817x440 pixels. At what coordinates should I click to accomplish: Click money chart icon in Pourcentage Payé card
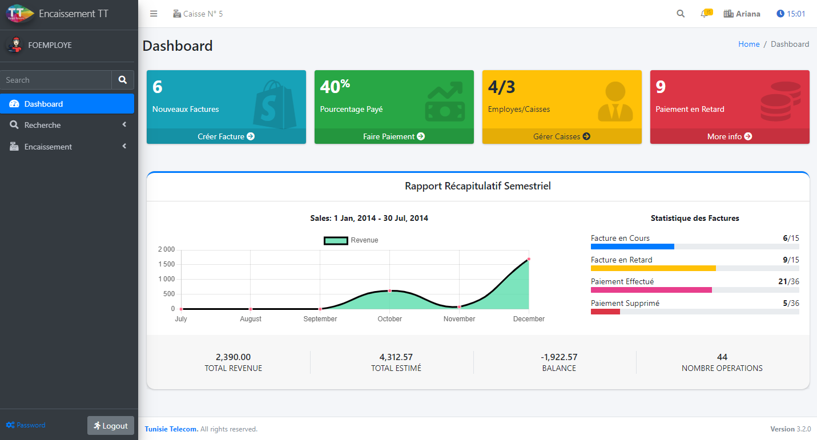pyautogui.click(x=445, y=102)
